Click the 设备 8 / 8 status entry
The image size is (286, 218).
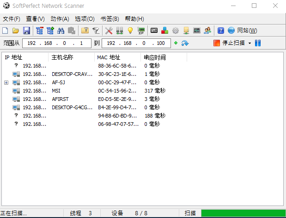(x=129, y=213)
